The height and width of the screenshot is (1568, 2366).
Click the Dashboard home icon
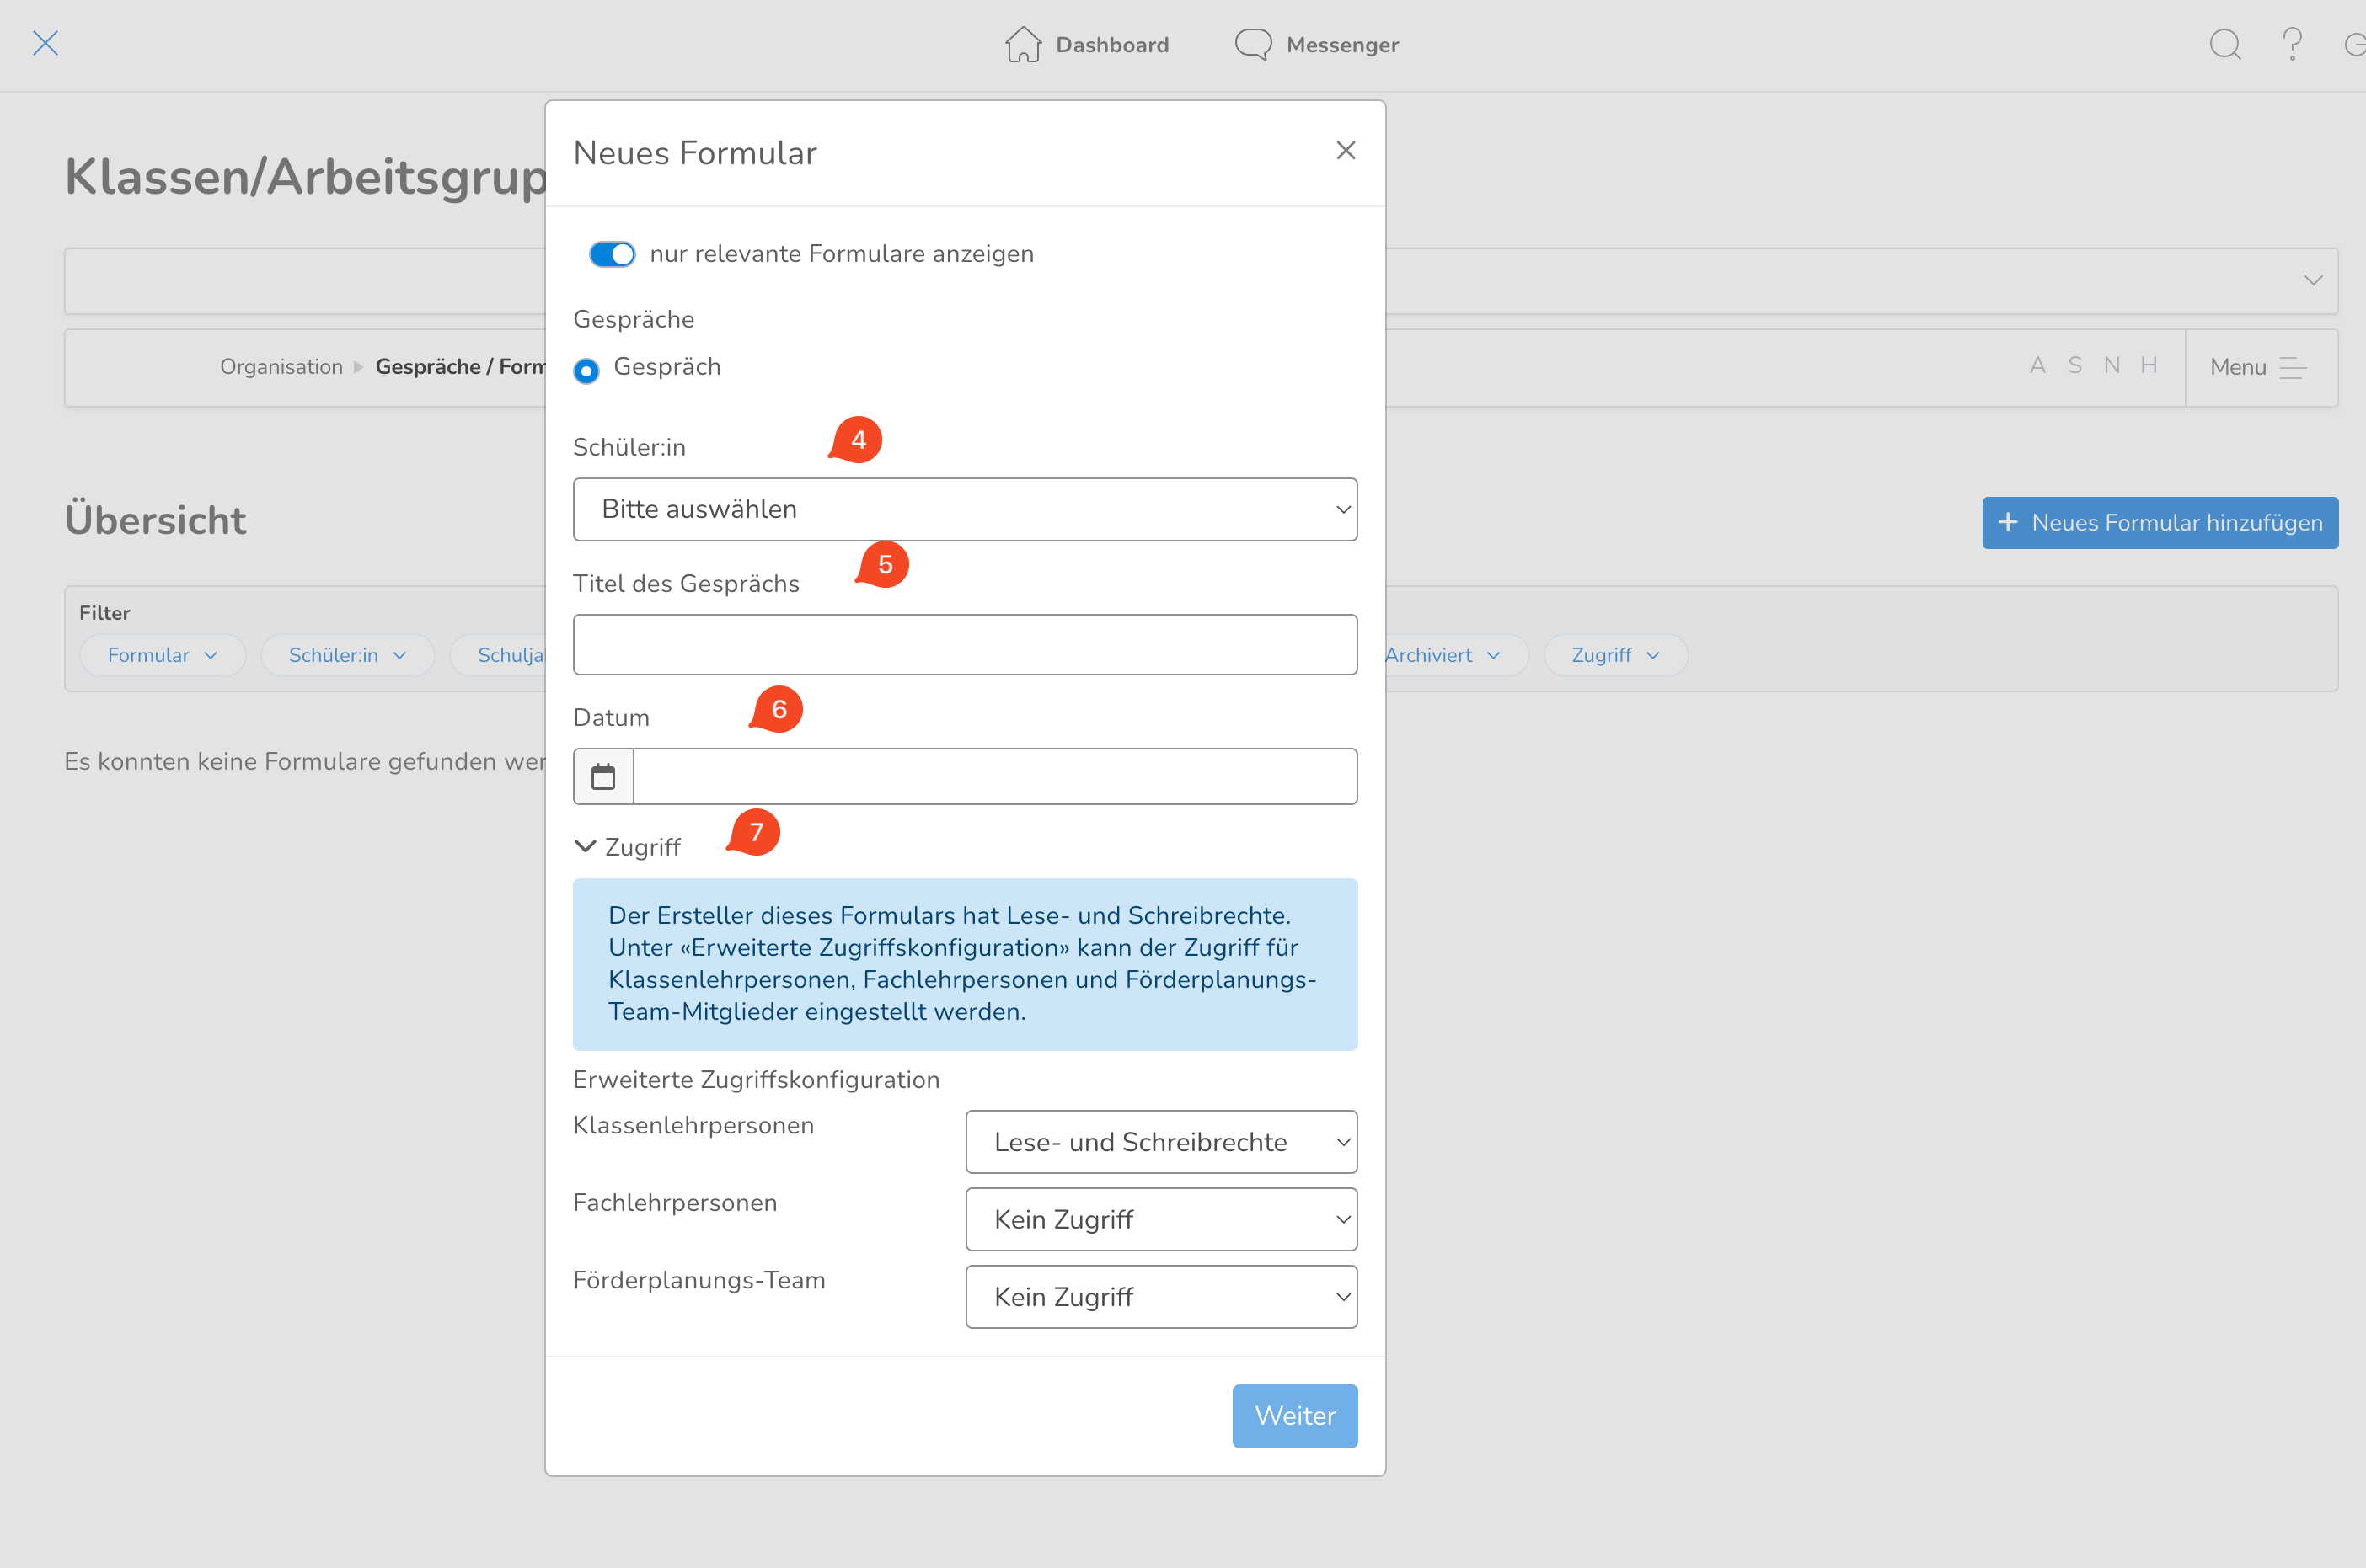(1022, 44)
